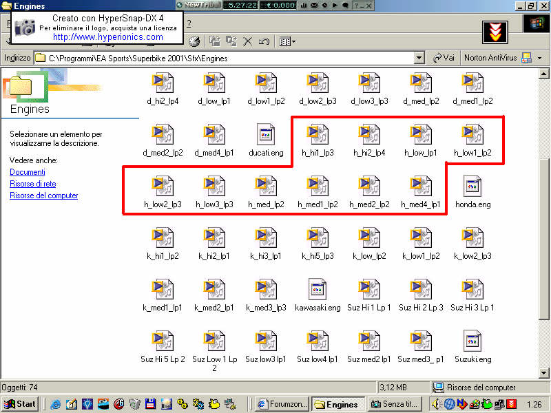Image resolution: width=551 pixels, height=413 pixels.
Task: Click the Undo toolbar icon
Action: pos(264,41)
